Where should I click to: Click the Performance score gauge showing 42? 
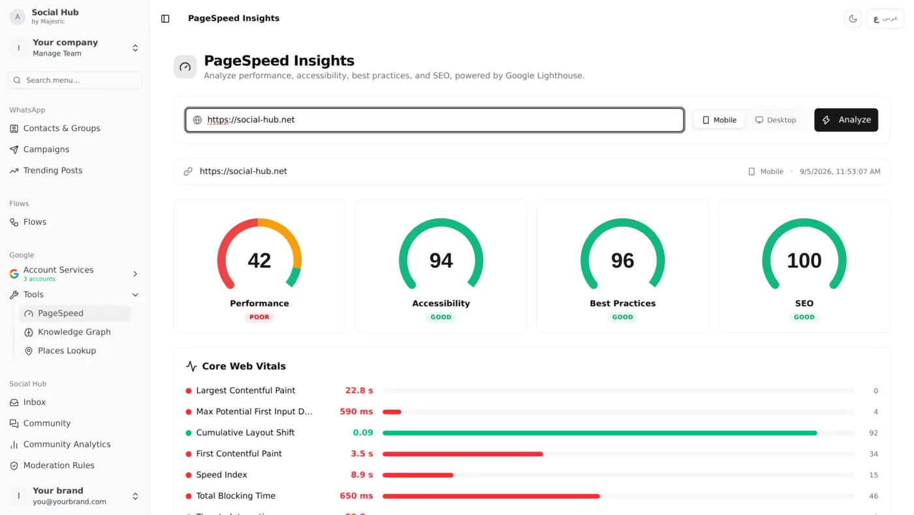259,254
